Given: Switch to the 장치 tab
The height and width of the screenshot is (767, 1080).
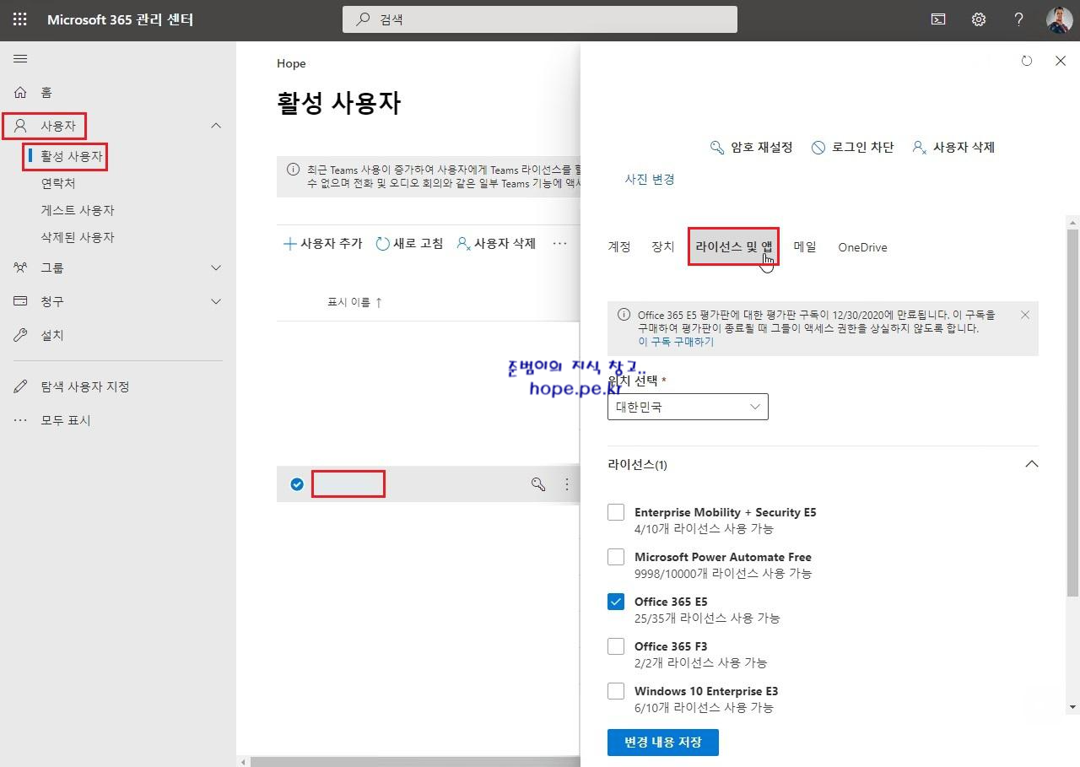Looking at the screenshot, I should coord(663,247).
